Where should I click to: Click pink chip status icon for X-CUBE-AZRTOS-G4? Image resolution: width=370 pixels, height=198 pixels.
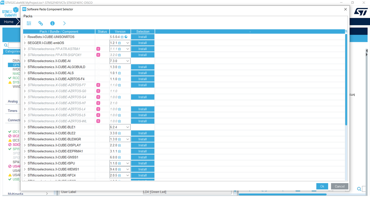click(98, 97)
